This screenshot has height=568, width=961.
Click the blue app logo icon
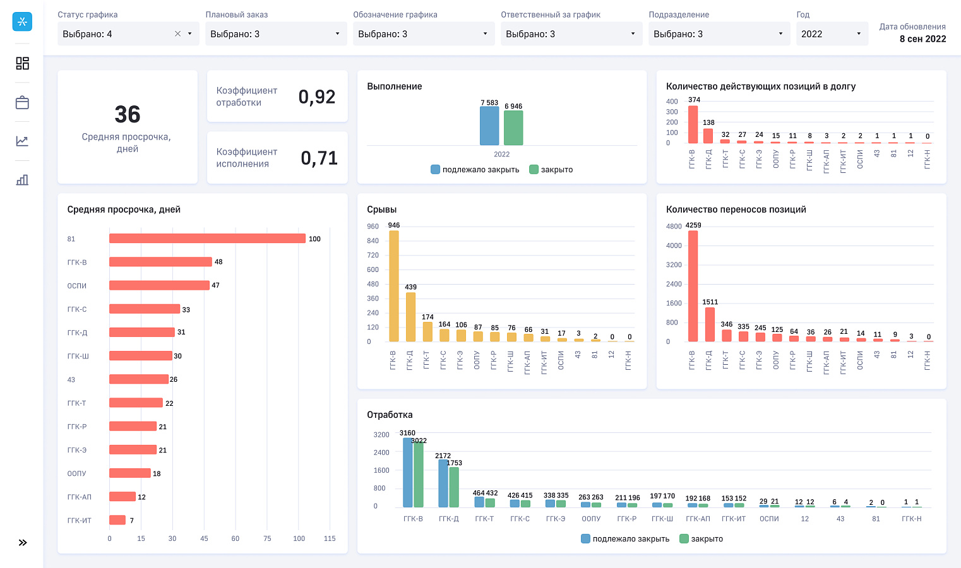tap(22, 21)
